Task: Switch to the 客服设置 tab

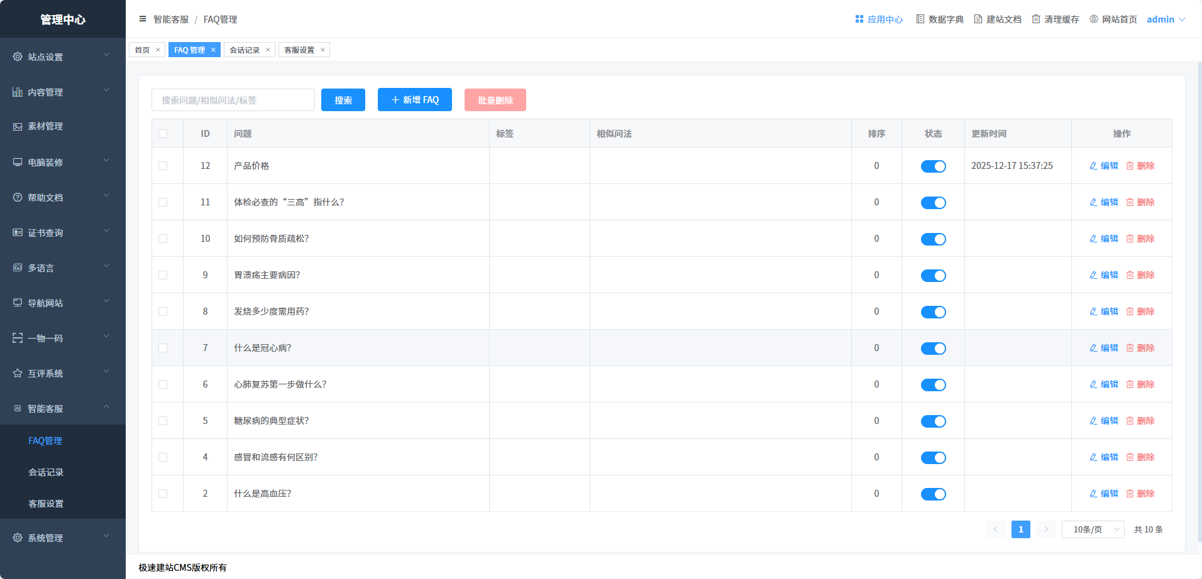Action: pos(299,50)
